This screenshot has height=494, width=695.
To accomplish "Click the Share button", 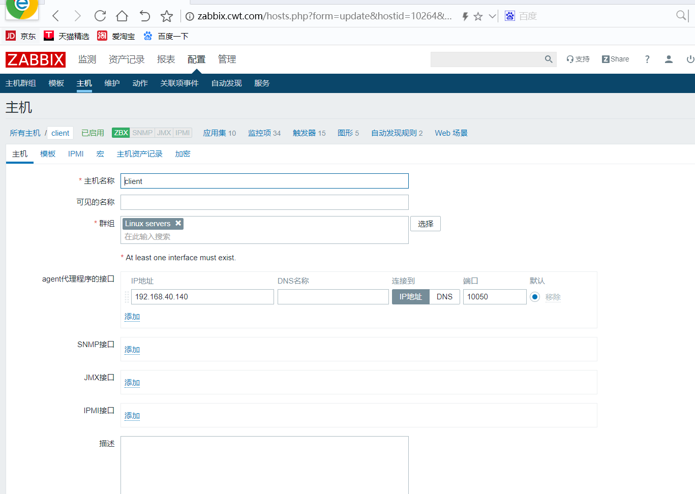I will (x=616, y=59).
